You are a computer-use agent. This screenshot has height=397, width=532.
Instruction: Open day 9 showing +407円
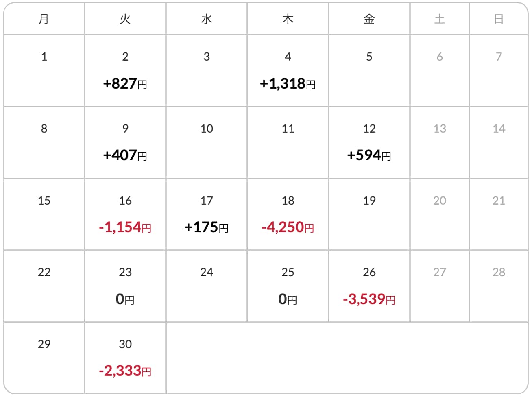click(x=125, y=155)
